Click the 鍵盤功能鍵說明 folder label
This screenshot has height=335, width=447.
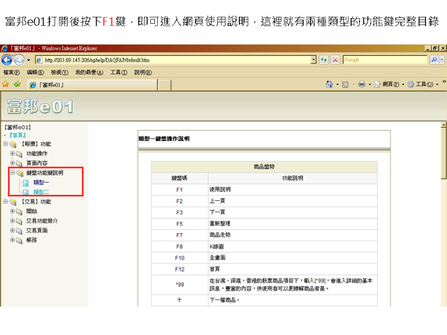pyautogui.click(x=45, y=173)
